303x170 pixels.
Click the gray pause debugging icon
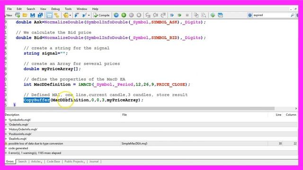click(x=131, y=15)
